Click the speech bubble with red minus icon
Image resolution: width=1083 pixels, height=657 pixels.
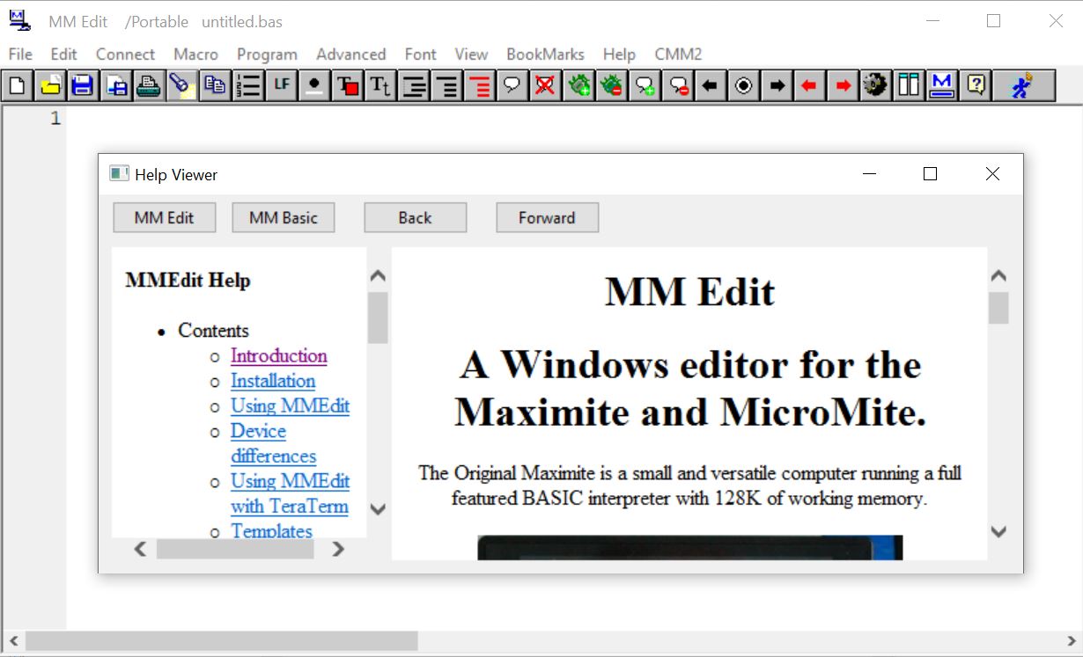[x=677, y=85]
